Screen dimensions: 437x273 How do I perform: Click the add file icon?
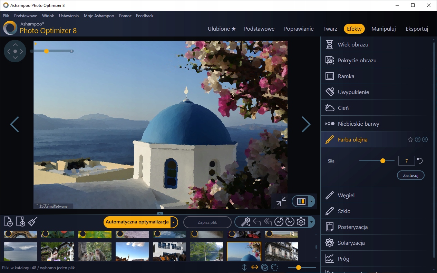pyautogui.click(x=8, y=221)
